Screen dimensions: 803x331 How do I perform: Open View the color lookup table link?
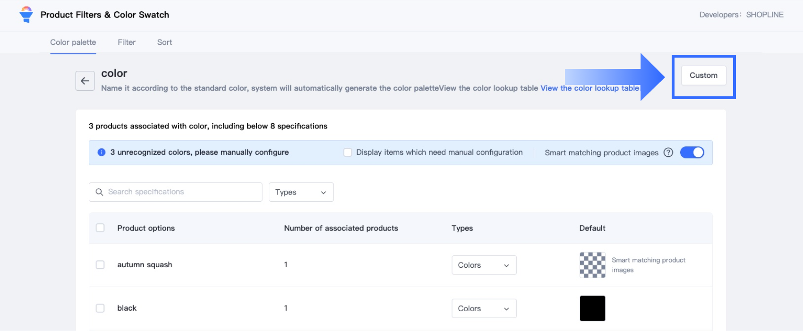point(589,88)
